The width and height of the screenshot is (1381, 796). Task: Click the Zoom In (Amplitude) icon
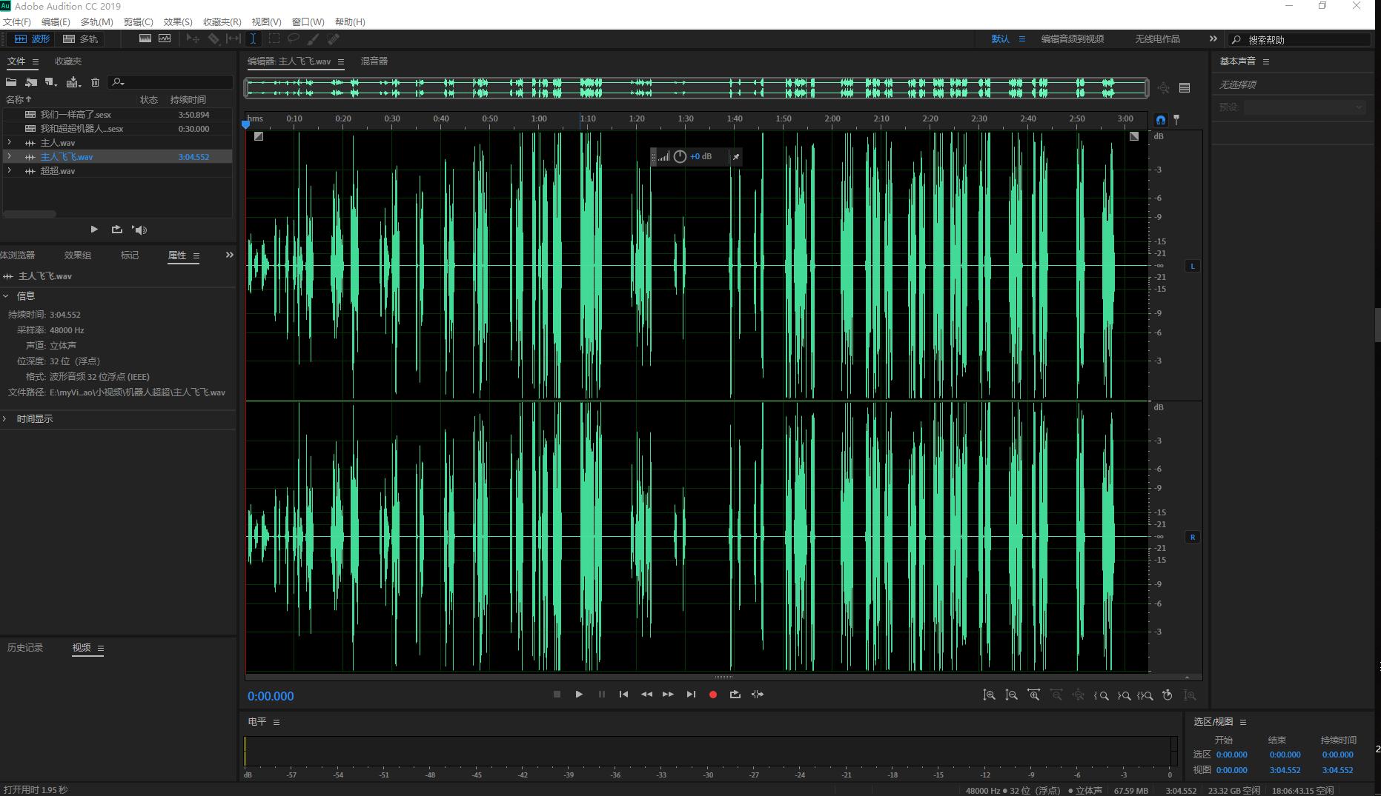(x=990, y=695)
